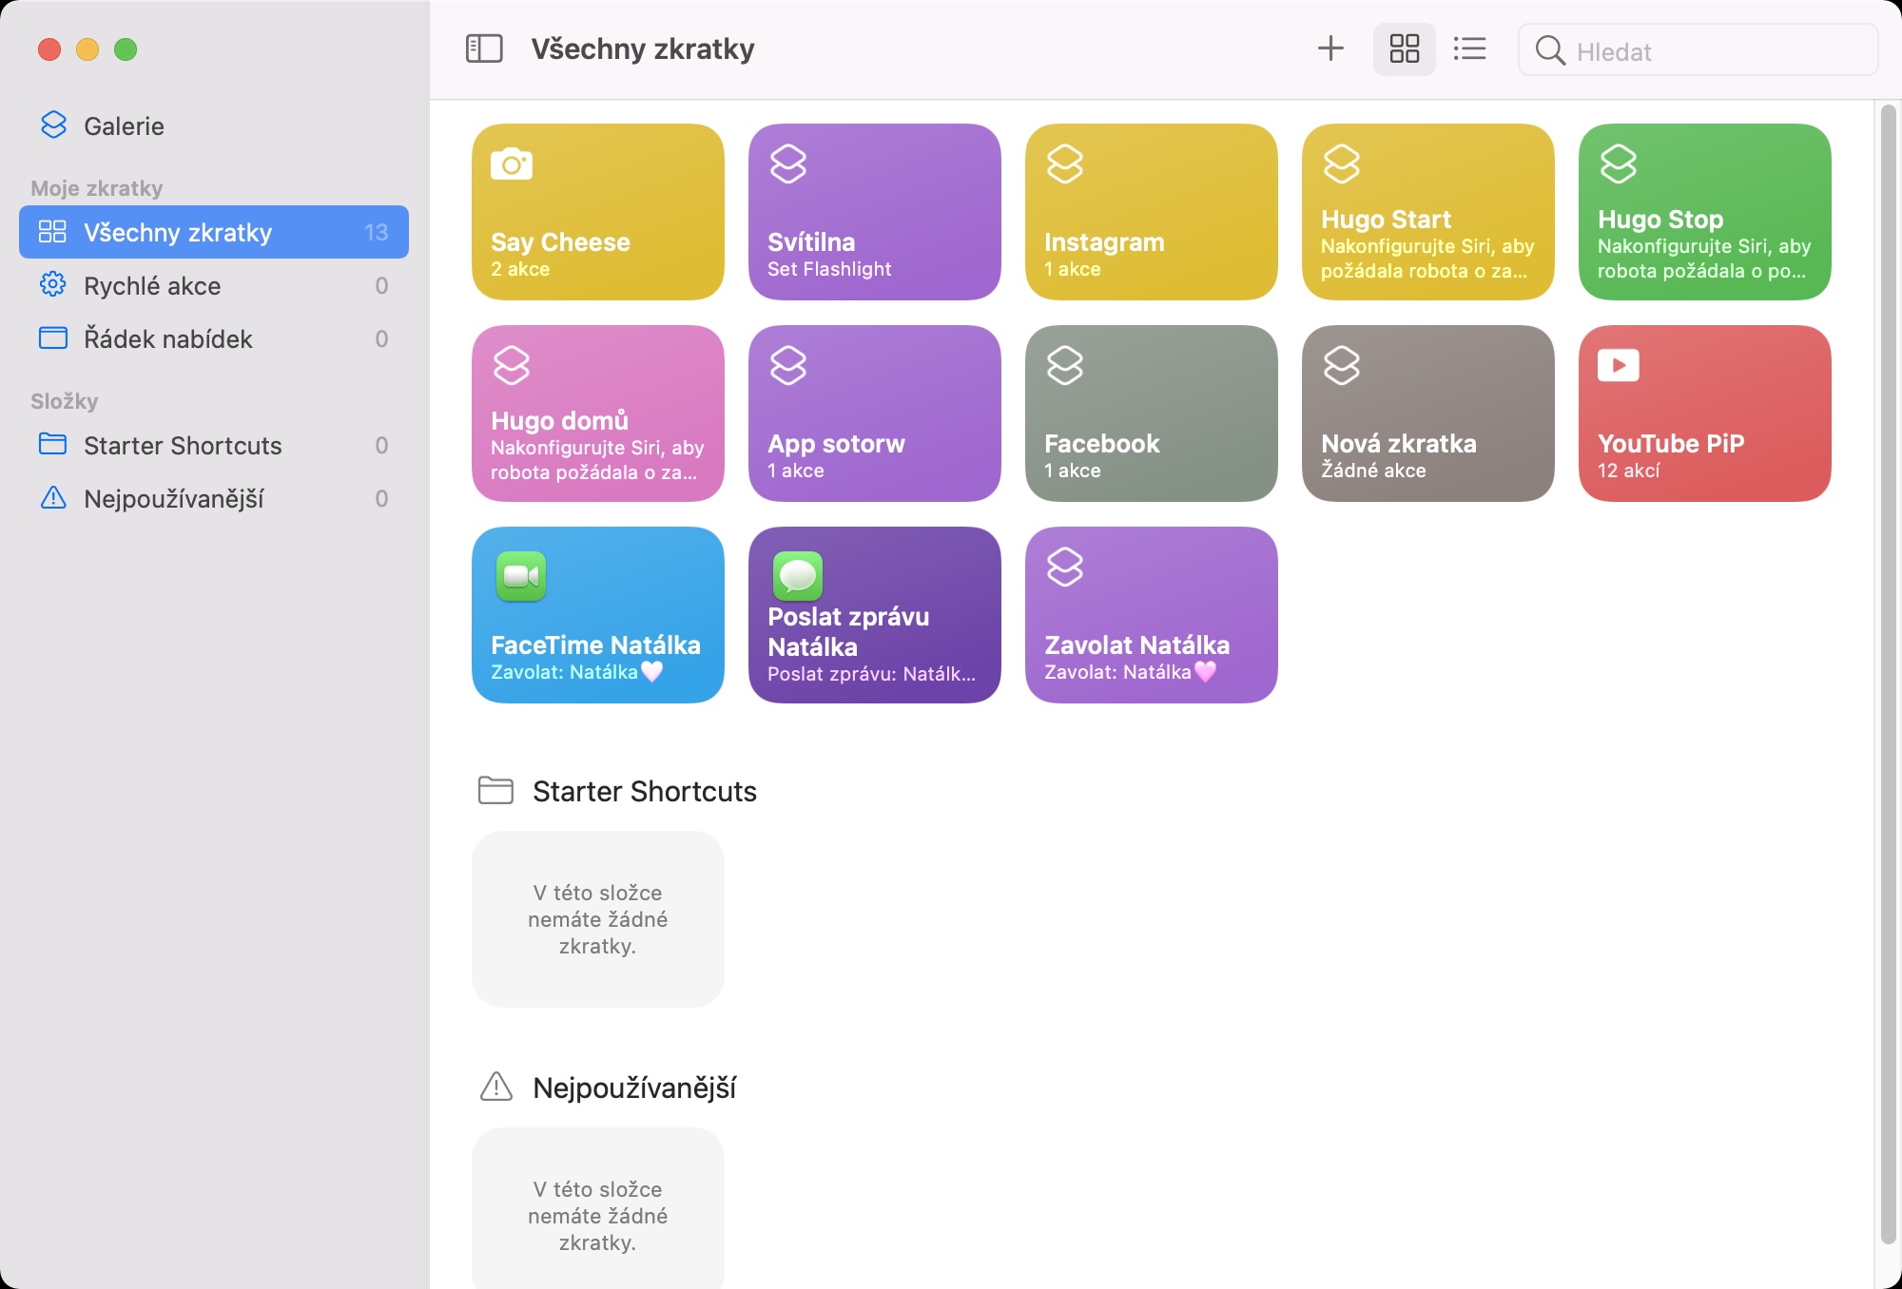Viewport: 1902px width, 1289px height.
Task: Open Řádek nabídek section
Action: 168,339
